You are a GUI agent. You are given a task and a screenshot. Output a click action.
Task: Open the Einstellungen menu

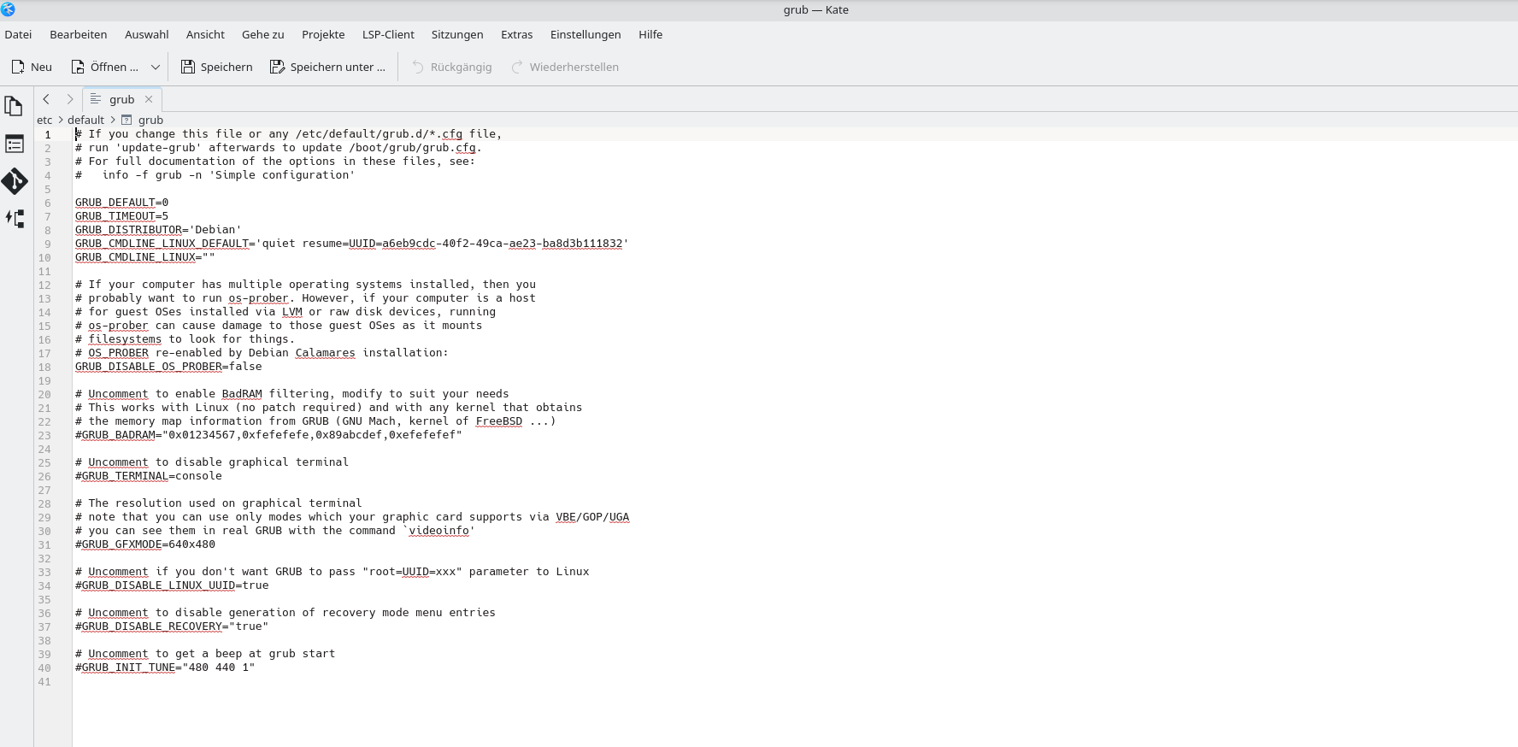585,34
